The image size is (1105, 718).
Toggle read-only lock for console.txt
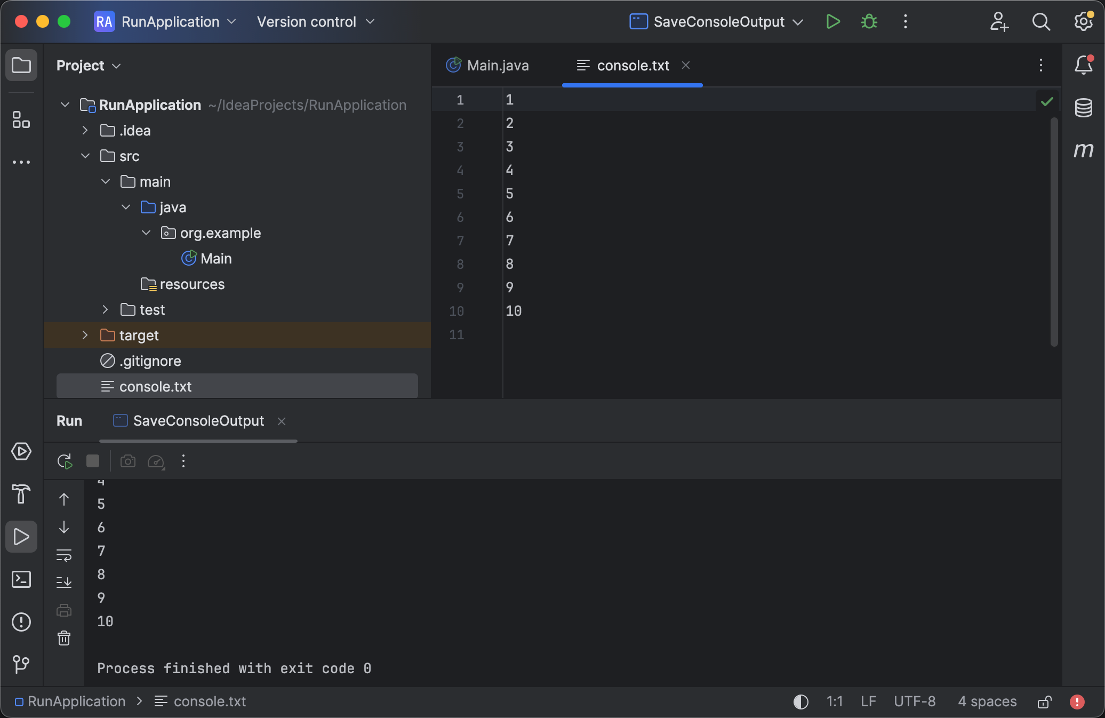coord(1045,702)
